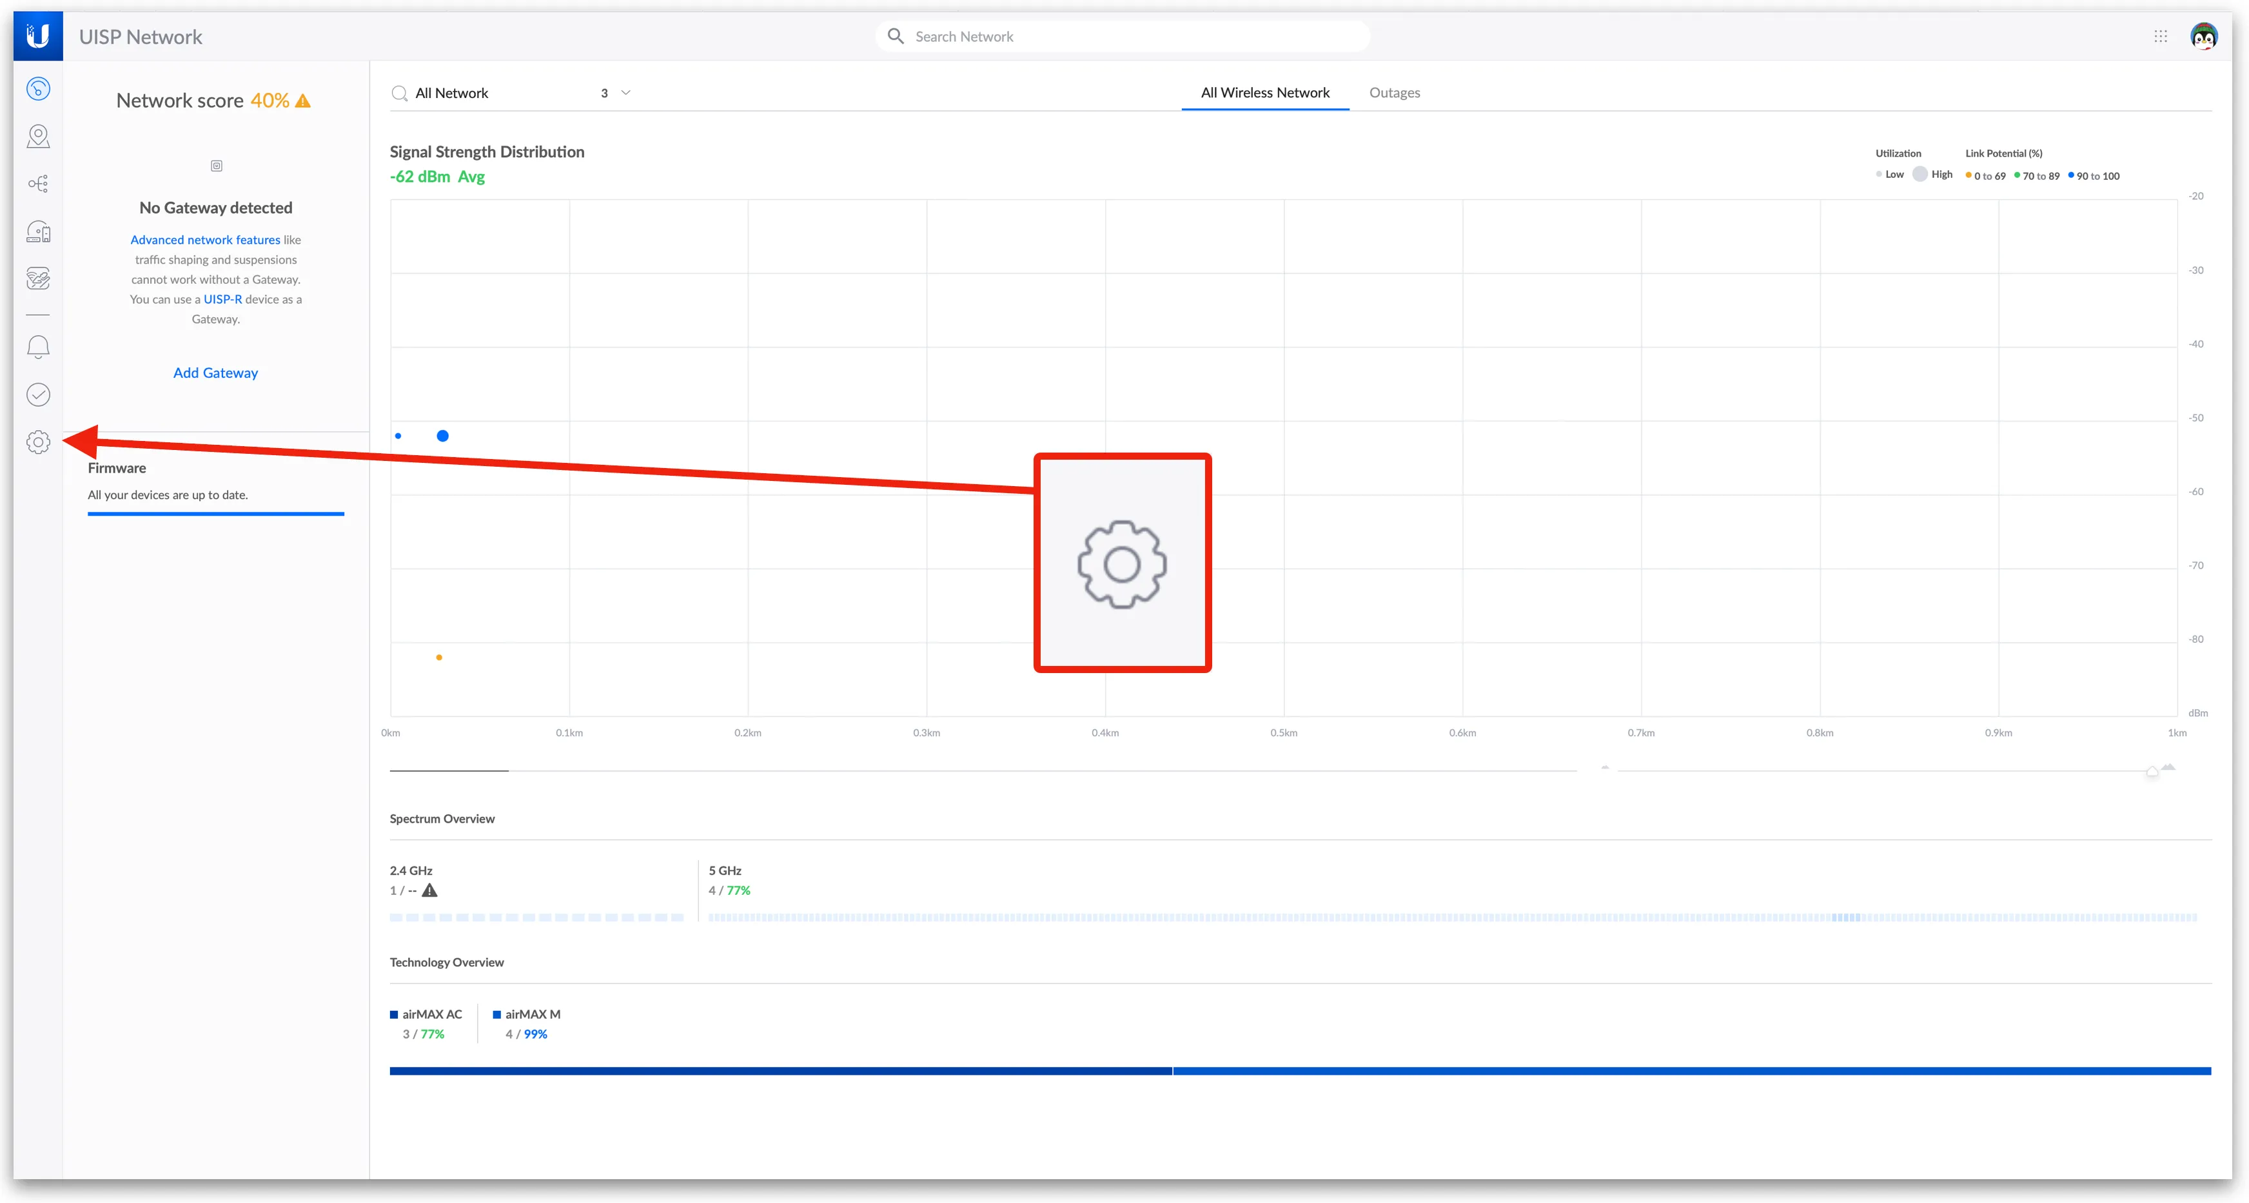The image size is (2249, 1203).
Task: Open the wireless design map icon
Action: tap(37, 279)
